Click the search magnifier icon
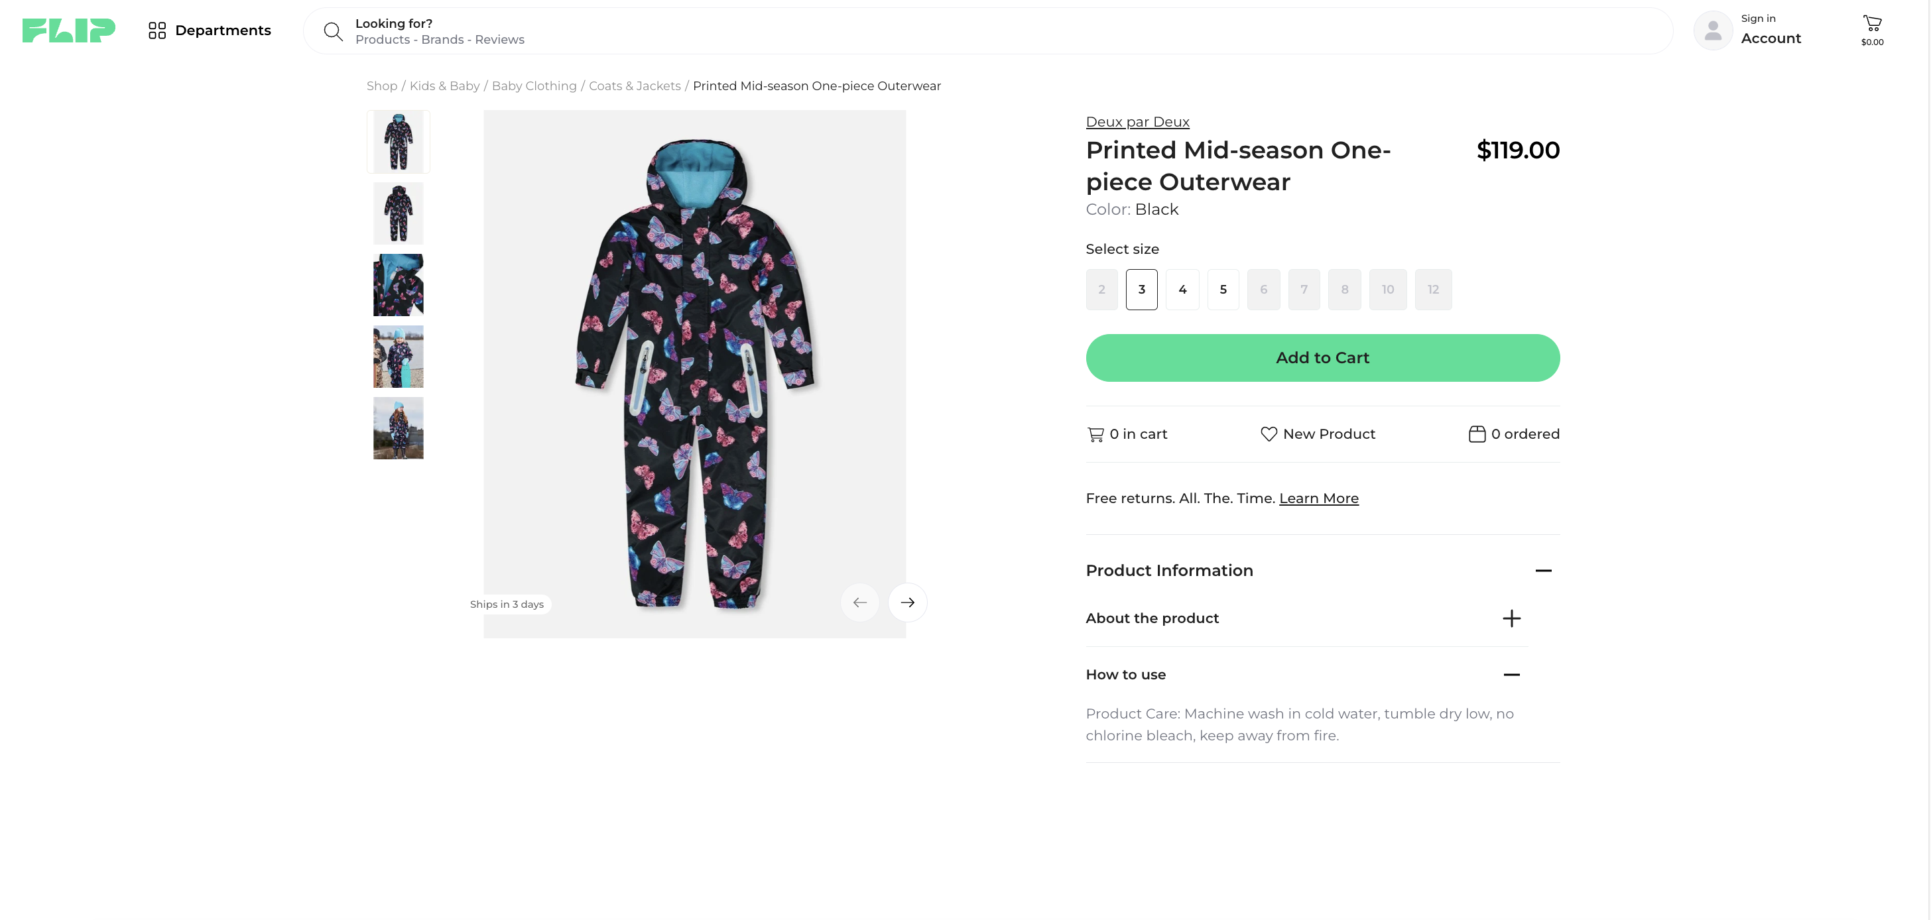 click(333, 31)
